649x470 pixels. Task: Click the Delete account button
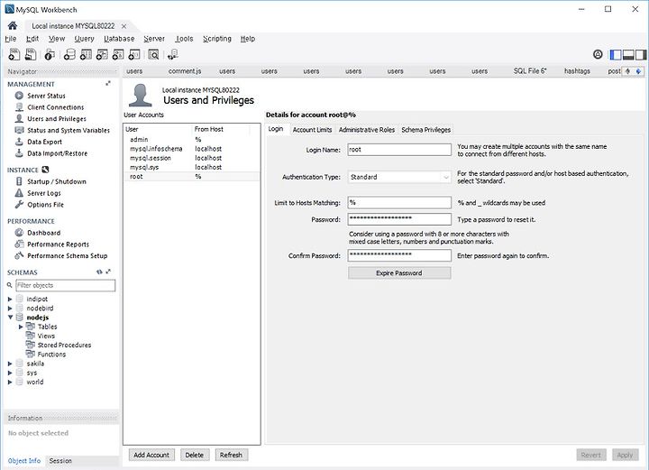[x=194, y=455]
